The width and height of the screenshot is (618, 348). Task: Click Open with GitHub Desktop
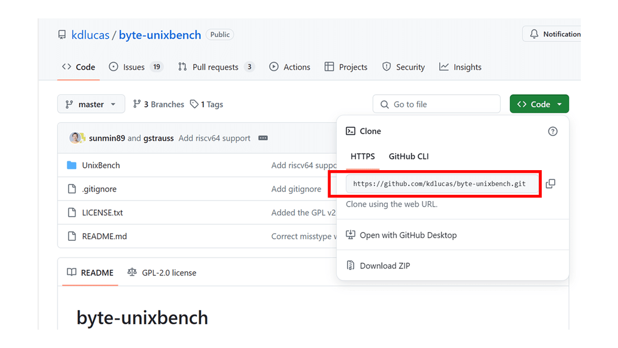pos(402,235)
